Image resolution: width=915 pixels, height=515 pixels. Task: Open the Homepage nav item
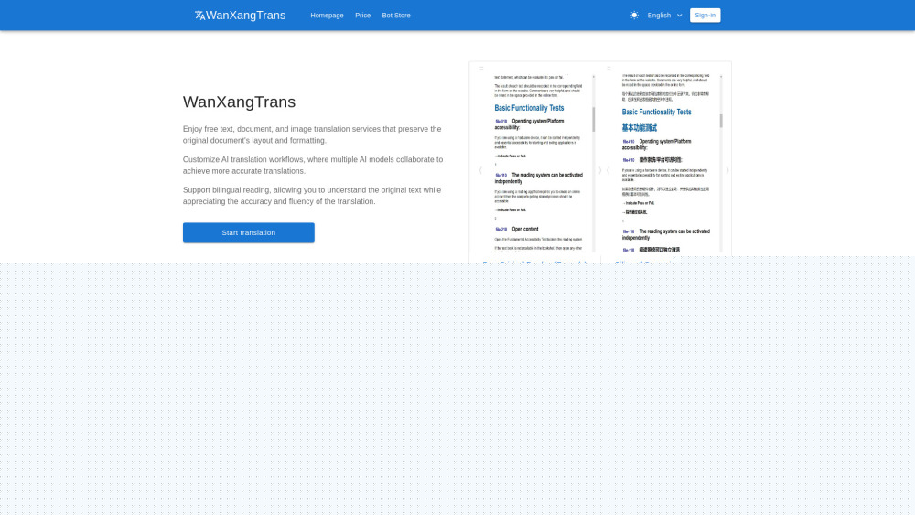click(x=327, y=16)
